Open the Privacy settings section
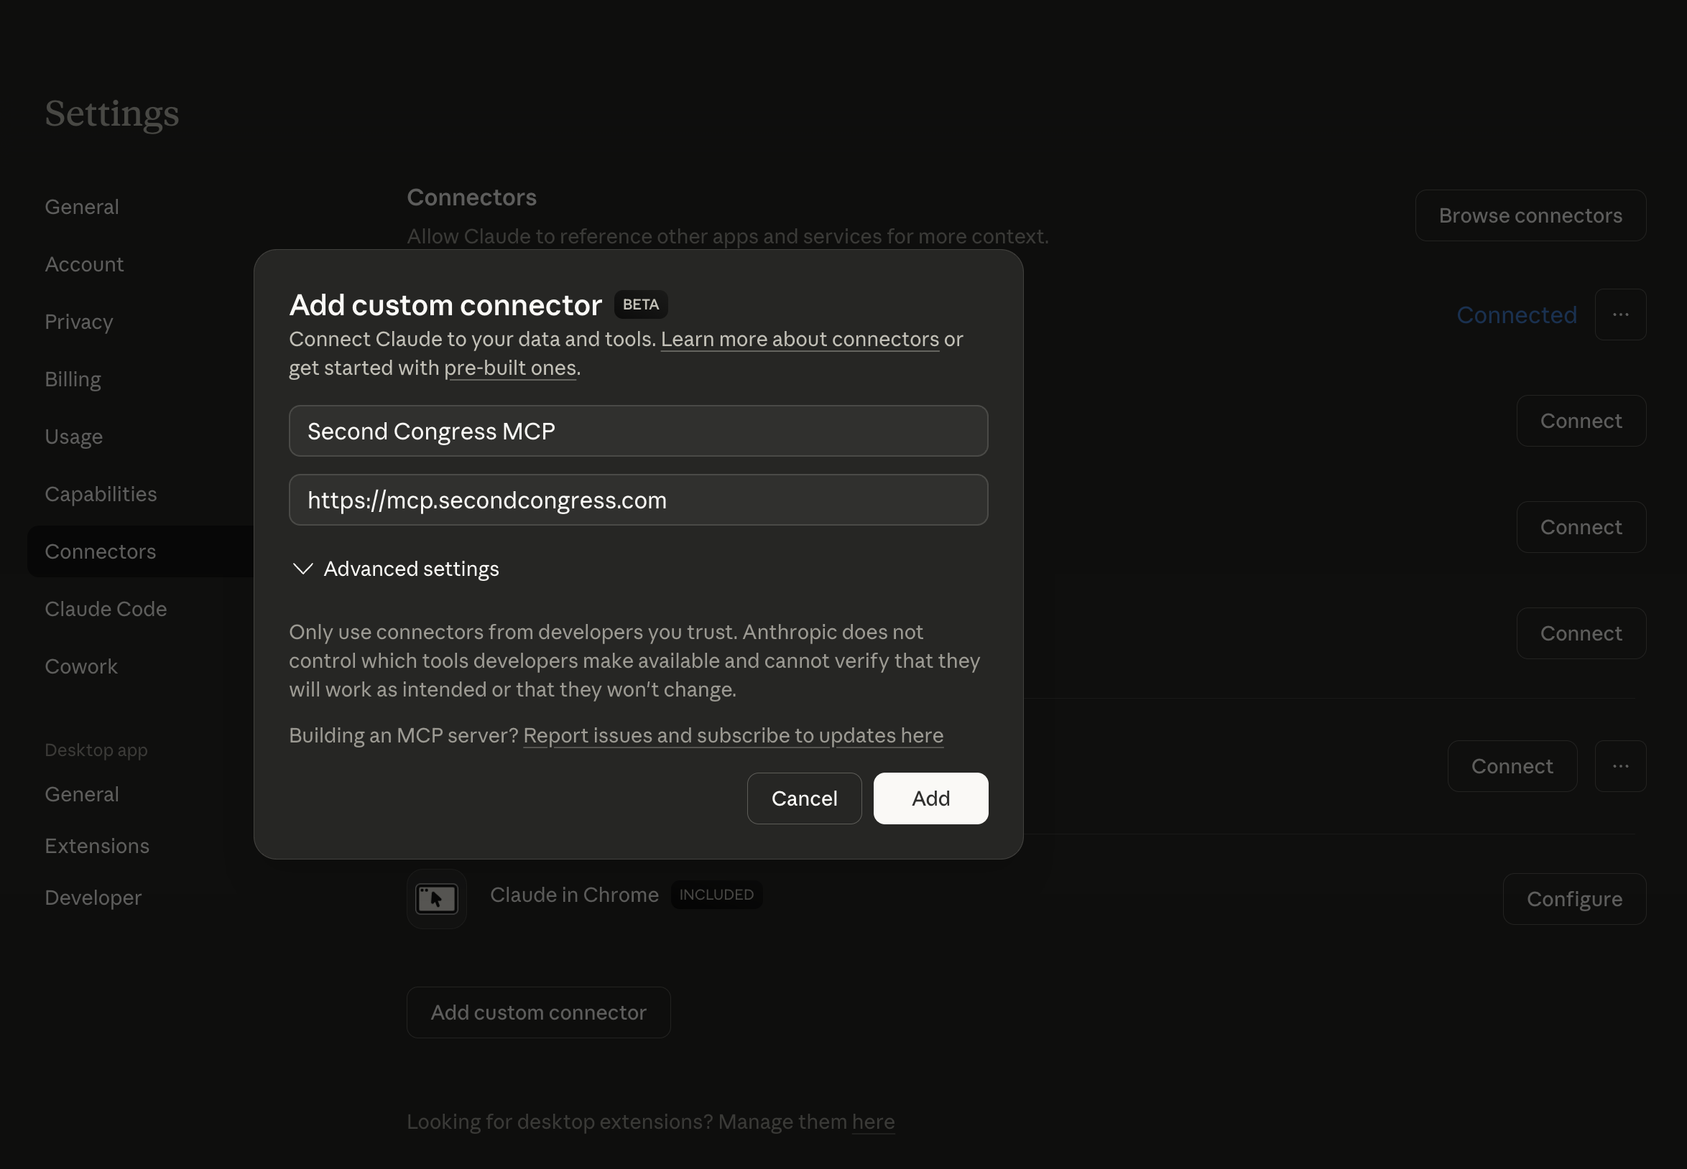Image resolution: width=1687 pixels, height=1169 pixels. [x=78, y=322]
